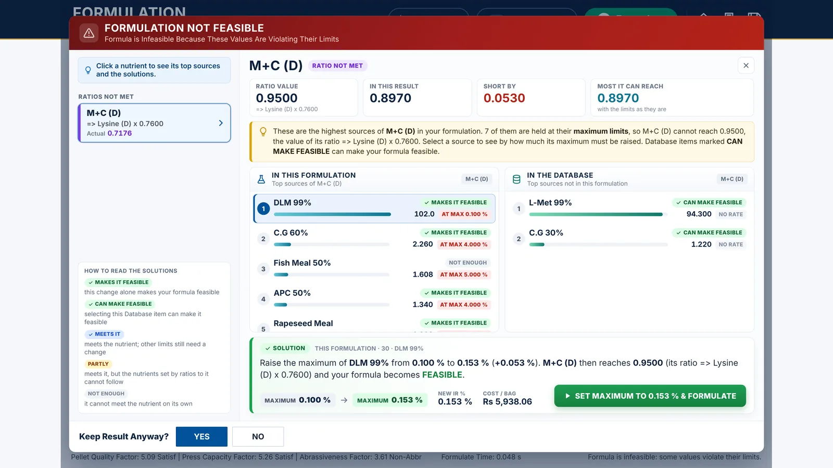Select L-Met 99% database item
Screen dimensions: 833x468
point(629,209)
